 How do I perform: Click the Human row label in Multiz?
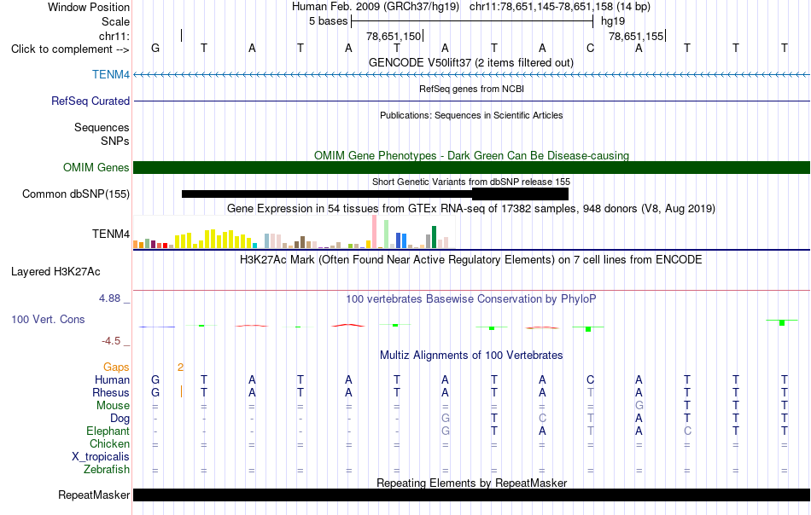click(112, 379)
